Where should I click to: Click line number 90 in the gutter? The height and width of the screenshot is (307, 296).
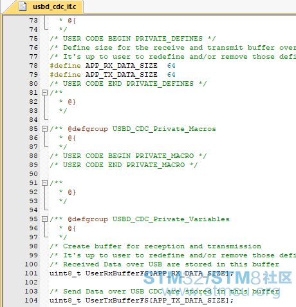33,174
